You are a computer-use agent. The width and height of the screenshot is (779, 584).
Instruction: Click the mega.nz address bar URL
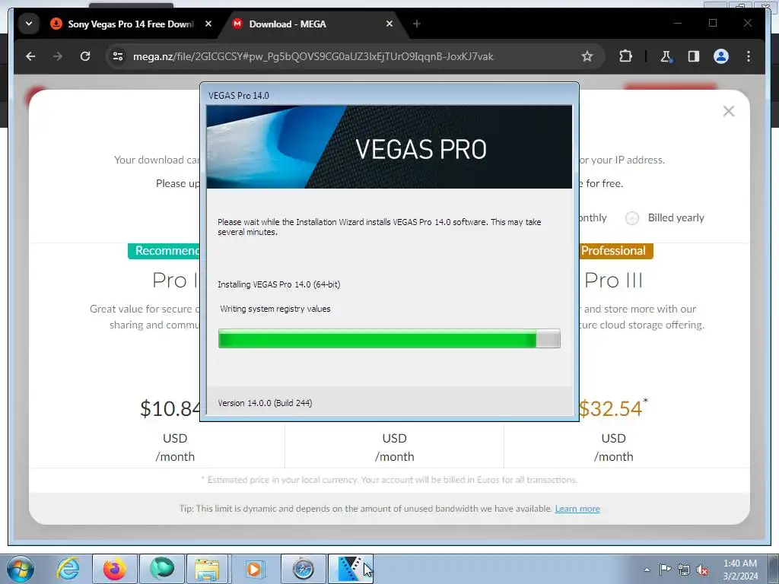coord(313,56)
